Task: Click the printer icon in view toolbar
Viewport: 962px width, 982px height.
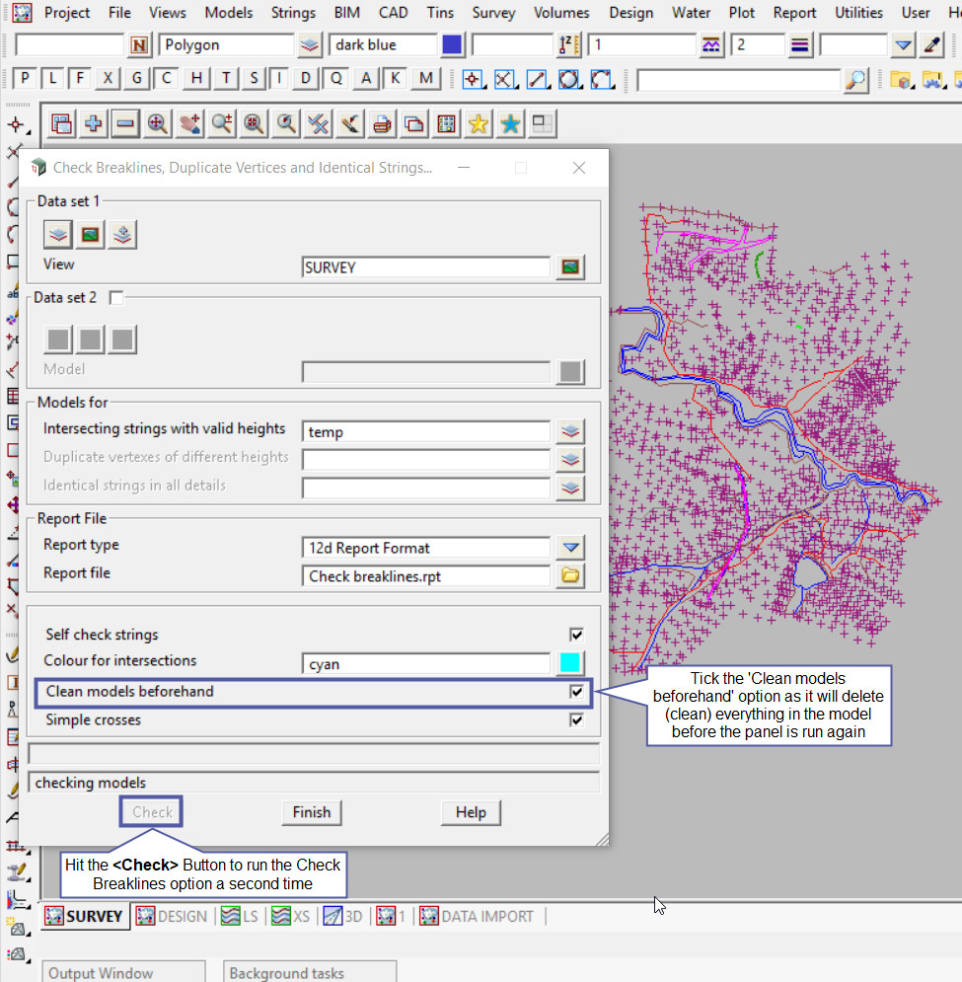Action: coord(382,123)
